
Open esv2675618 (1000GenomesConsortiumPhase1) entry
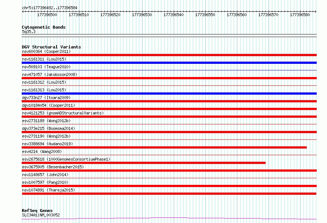point(66,159)
